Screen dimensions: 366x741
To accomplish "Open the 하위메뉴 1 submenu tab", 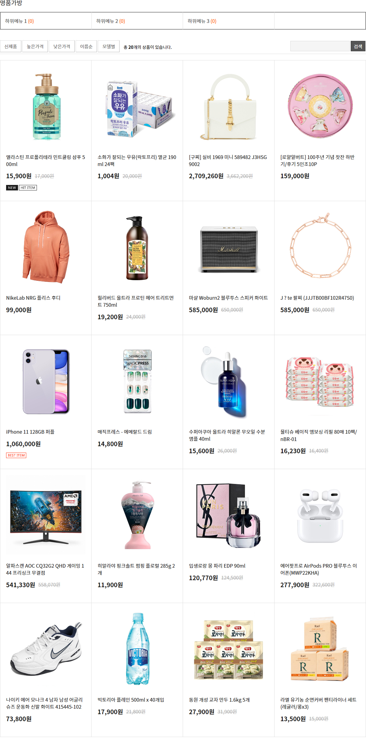I will click(46, 21).
